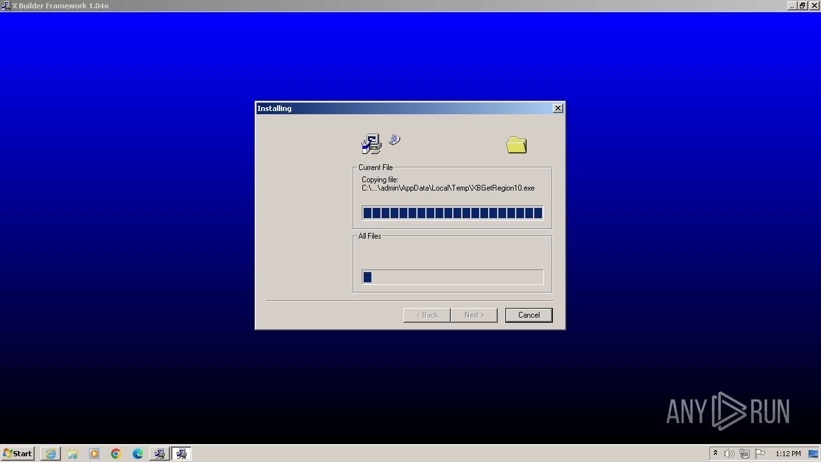The width and height of the screenshot is (821, 462).
Task: Show hidden tray icons
Action: pyautogui.click(x=715, y=454)
